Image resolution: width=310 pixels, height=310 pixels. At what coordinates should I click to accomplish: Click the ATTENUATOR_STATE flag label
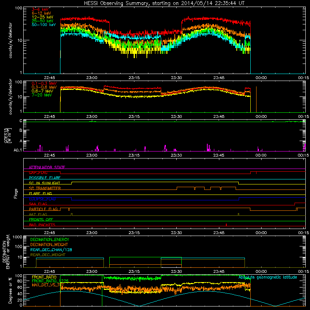47,167
